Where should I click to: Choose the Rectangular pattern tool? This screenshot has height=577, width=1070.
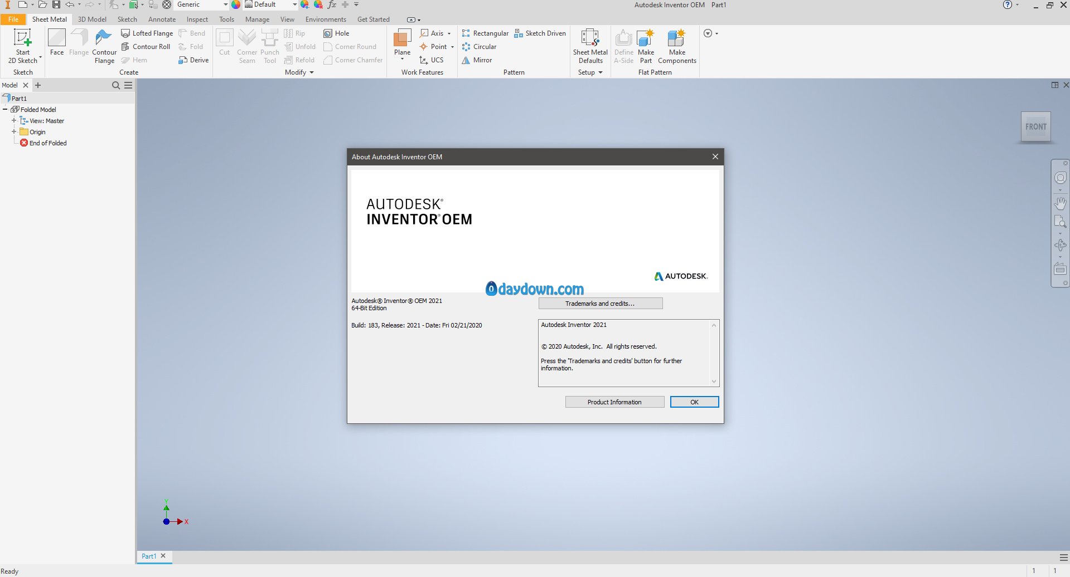pyautogui.click(x=485, y=33)
